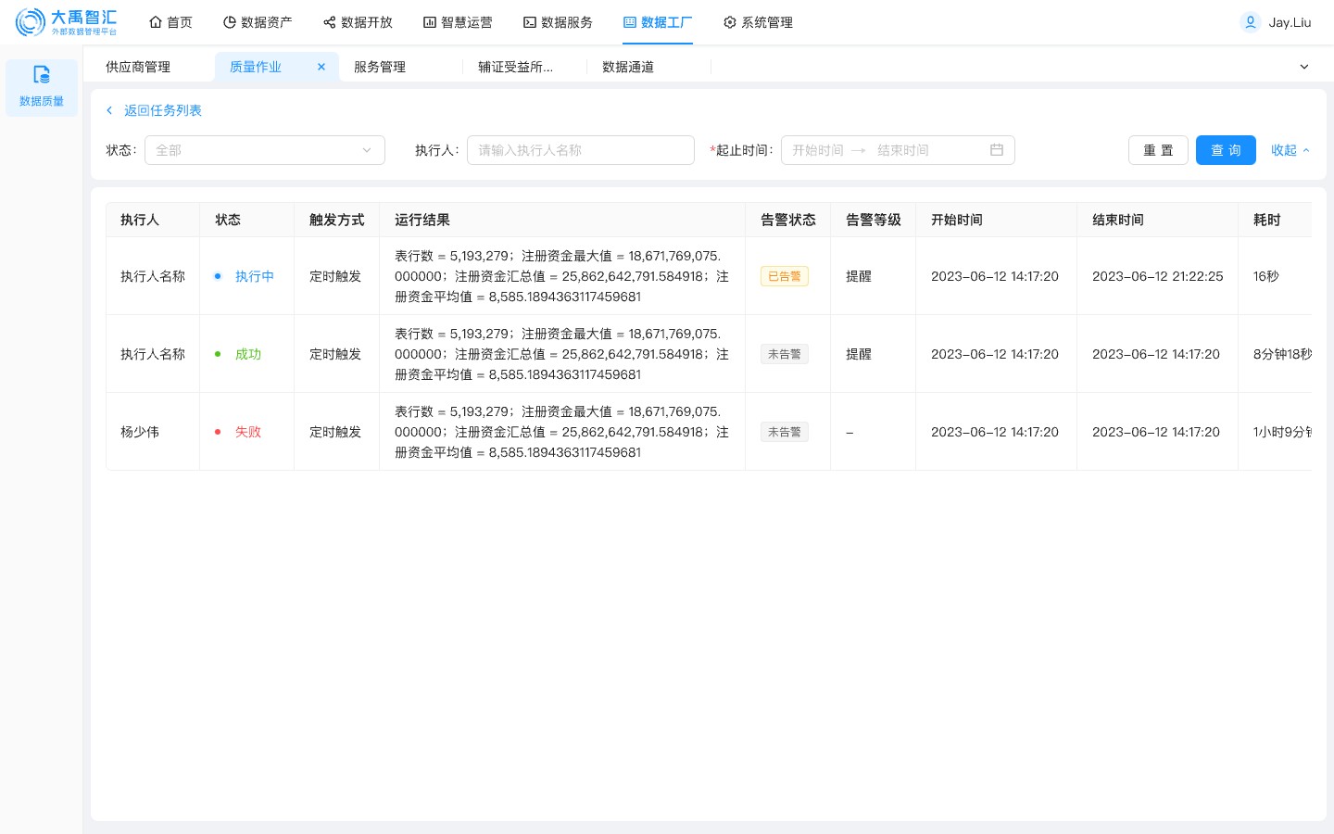Switch to the 数据通道 tab
Screen dimensions: 1334x834
(628, 67)
